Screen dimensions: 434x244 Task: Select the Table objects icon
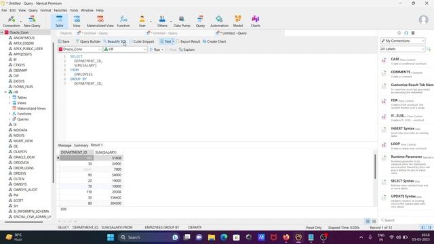pos(59,21)
